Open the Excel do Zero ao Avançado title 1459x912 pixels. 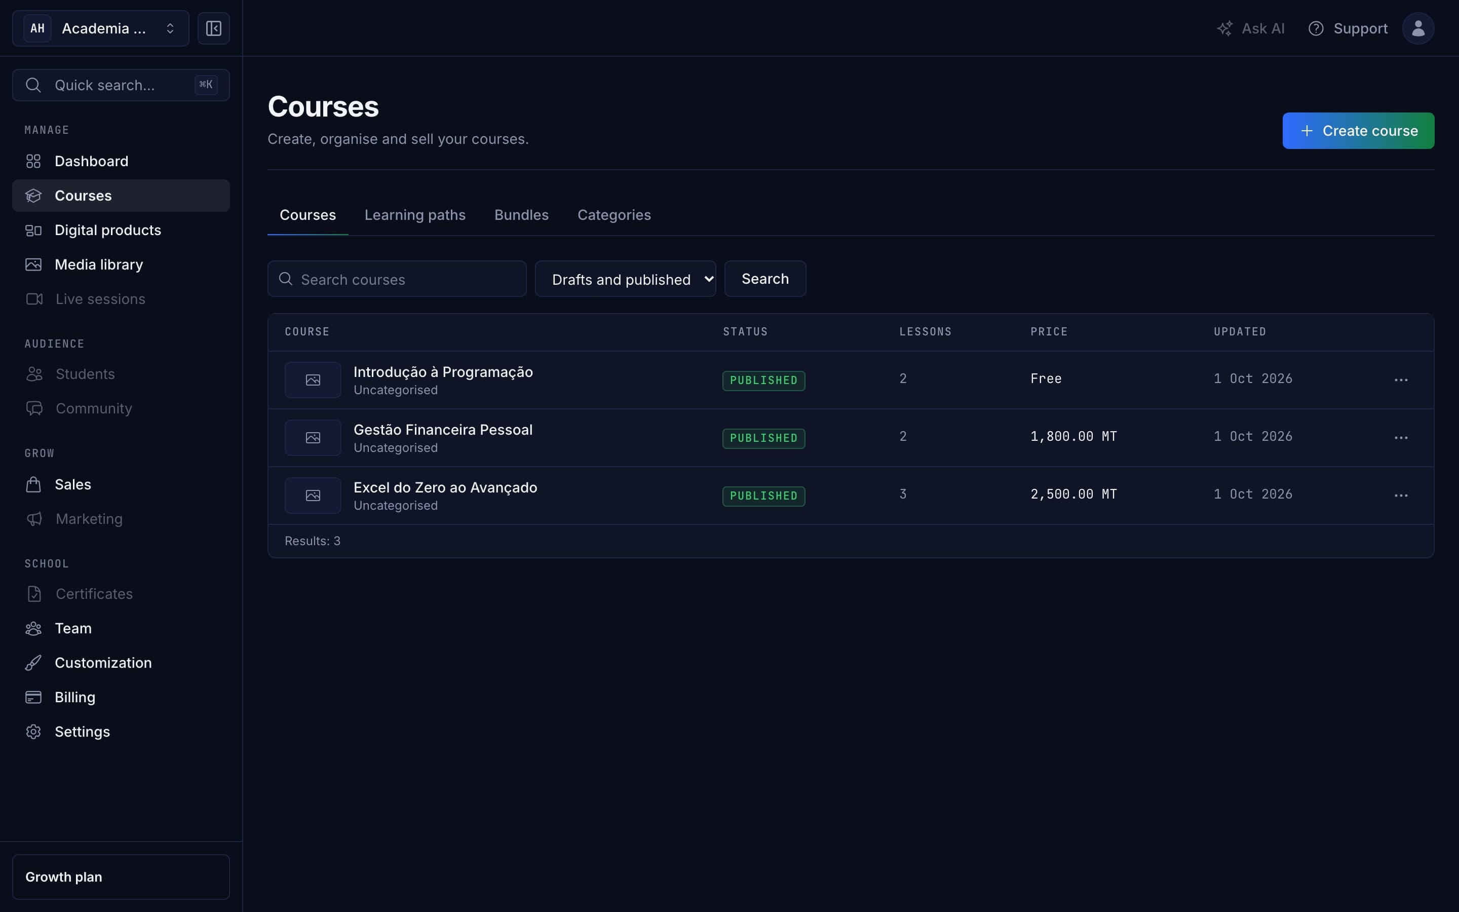(x=445, y=488)
